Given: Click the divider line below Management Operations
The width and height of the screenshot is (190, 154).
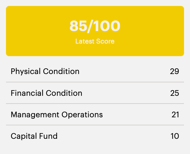Looking at the screenshot, I should coord(95,125).
